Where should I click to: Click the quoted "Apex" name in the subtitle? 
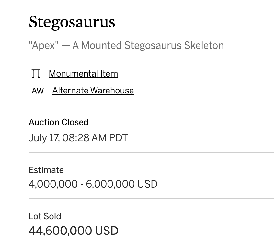point(44,45)
